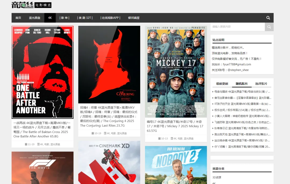Open the 在线观影APP menu item
Image resolution: width=290 pixels, height=184 pixels.
pos(110,18)
